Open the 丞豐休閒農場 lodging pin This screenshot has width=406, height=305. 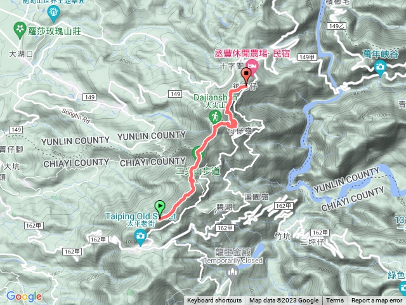pyautogui.click(x=252, y=67)
